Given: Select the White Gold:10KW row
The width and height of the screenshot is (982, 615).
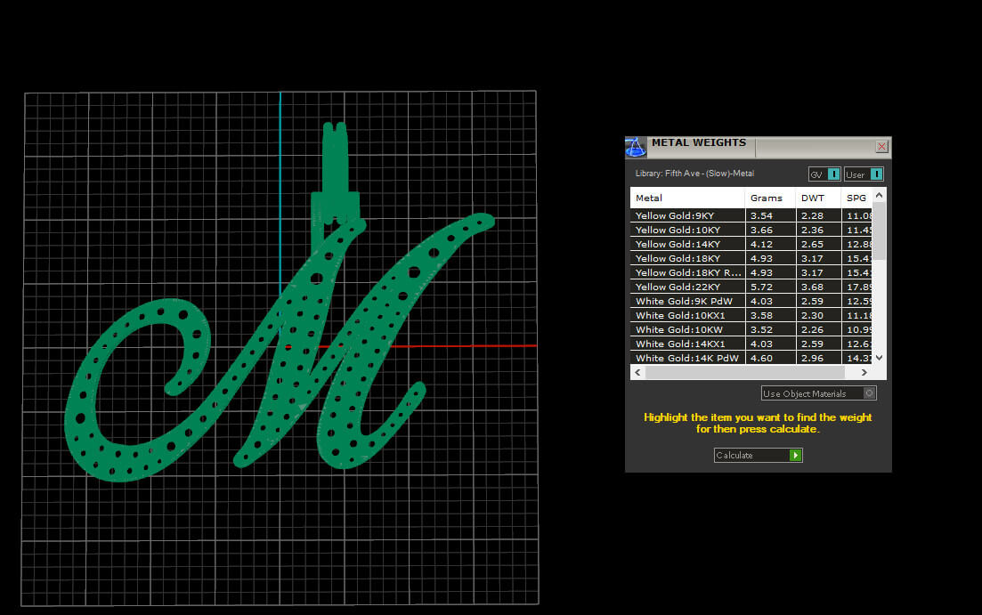Looking at the screenshot, I should click(687, 329).
